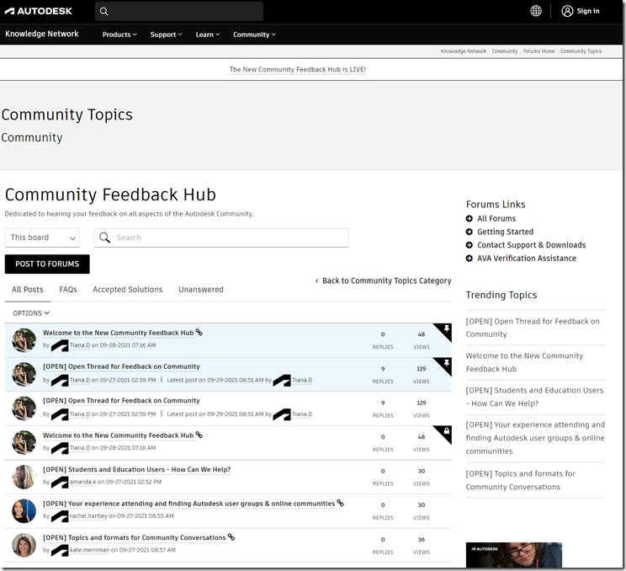
Task: Click the Autodesk logo in header
Action: click(x=39, y=11)
